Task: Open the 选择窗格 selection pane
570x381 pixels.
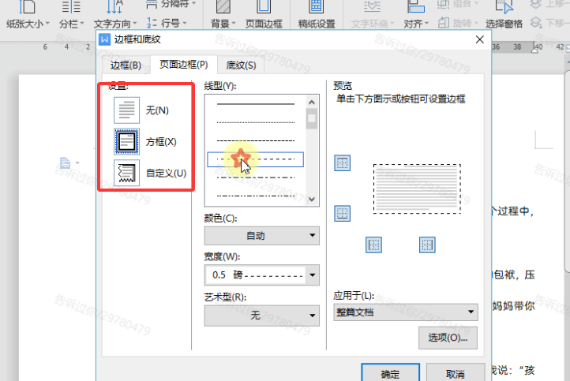Action: point(504,14)
